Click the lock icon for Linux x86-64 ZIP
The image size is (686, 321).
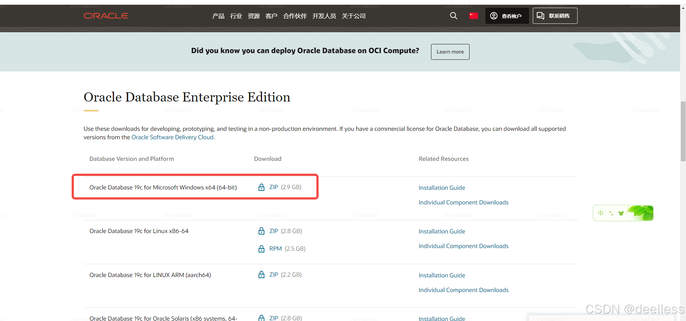click(x=262, y=231)
